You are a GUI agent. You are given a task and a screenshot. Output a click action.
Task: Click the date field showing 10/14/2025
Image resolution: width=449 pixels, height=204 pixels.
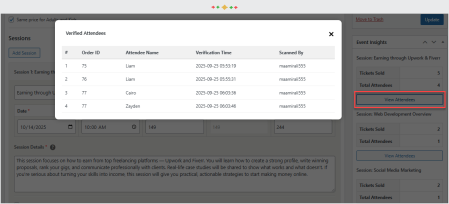[46, 127]
